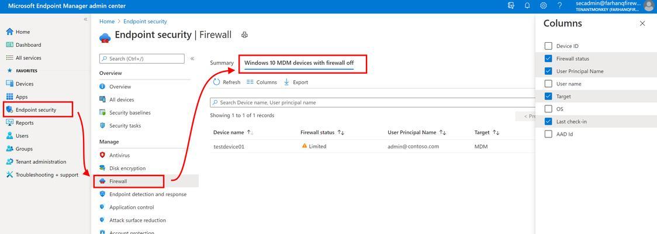Collapse the Endpoint security menu chevron

coord(192,58)
